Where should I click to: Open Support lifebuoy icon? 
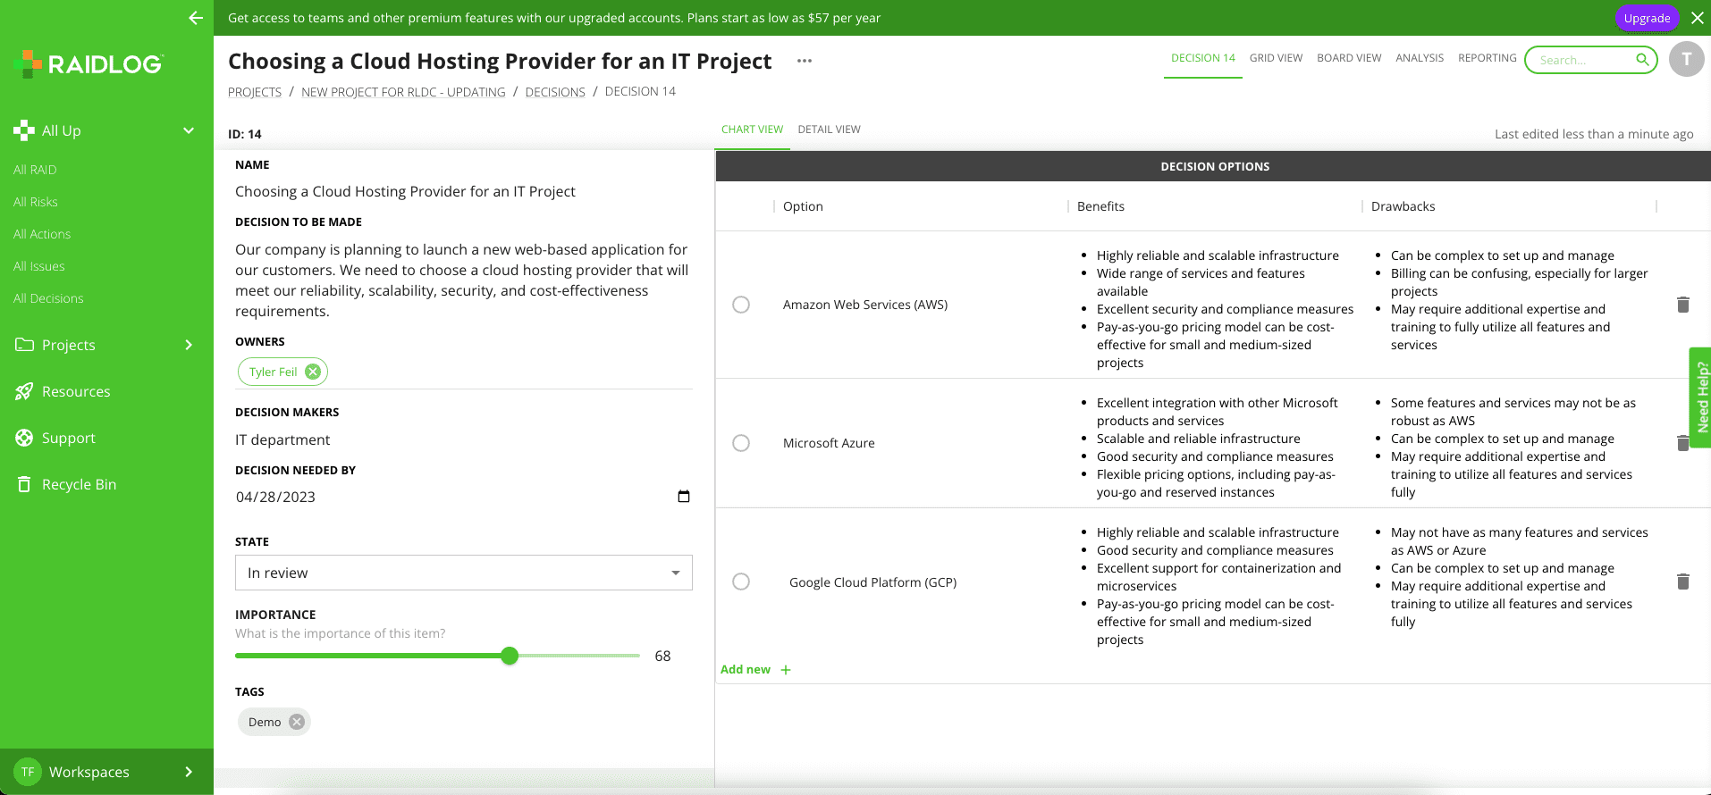pos(24,438)
